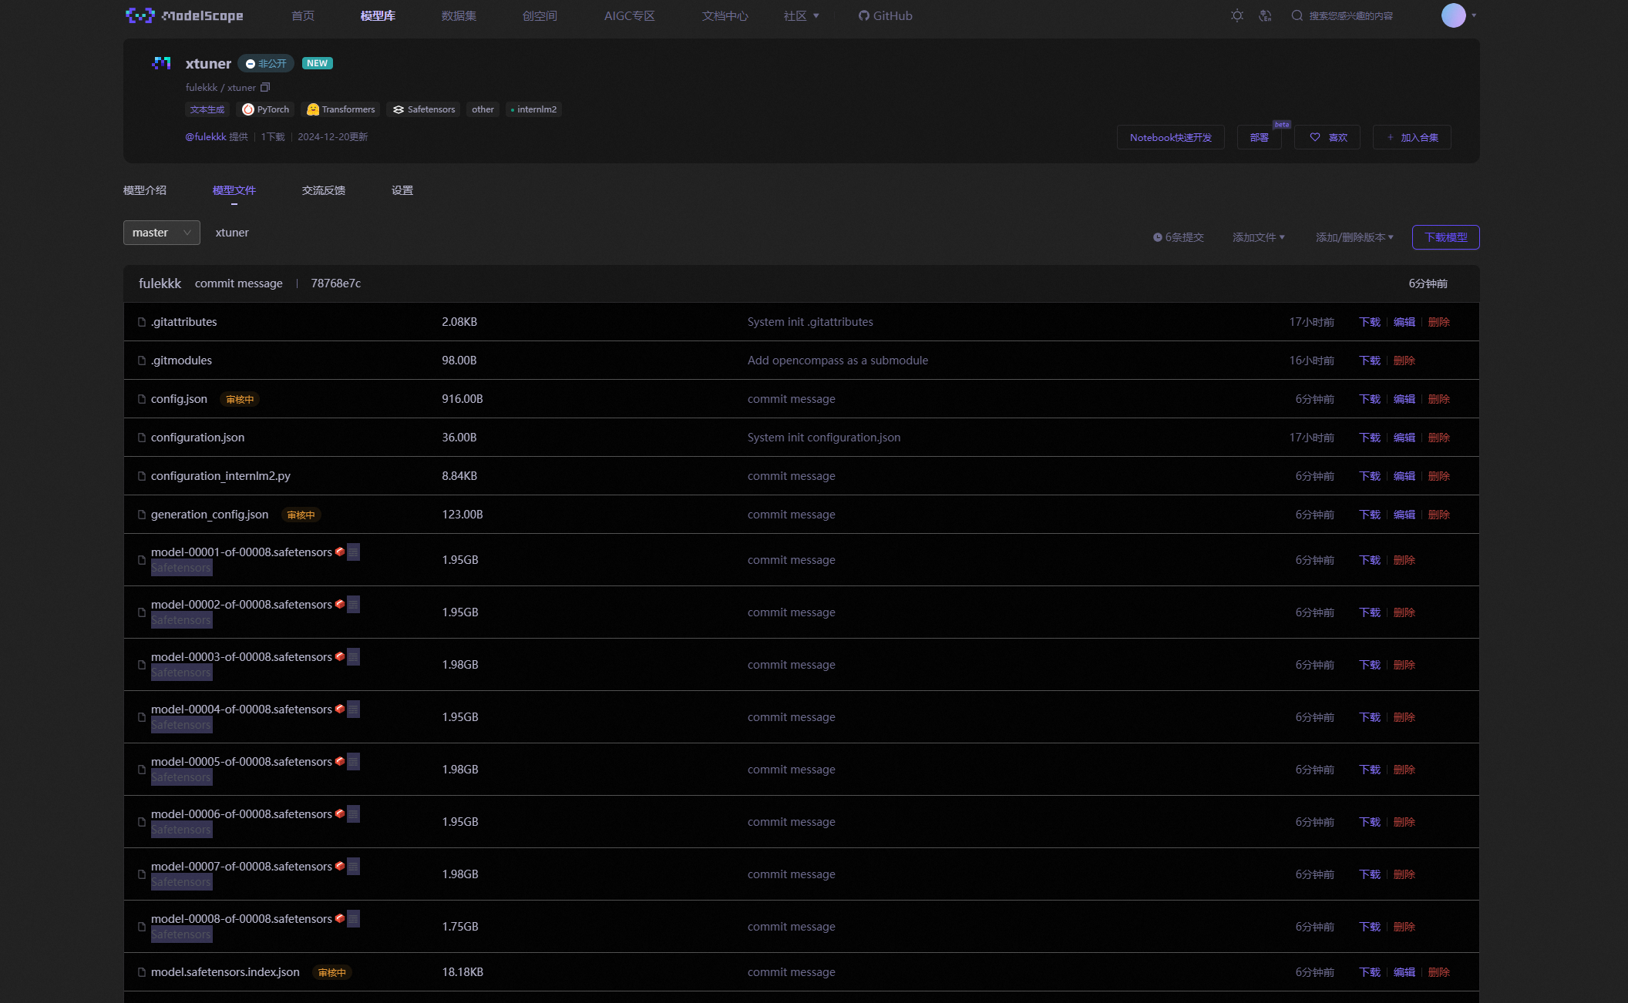
Task: Switch language with the 中/En icon
Action: (x=1265, y=15)
